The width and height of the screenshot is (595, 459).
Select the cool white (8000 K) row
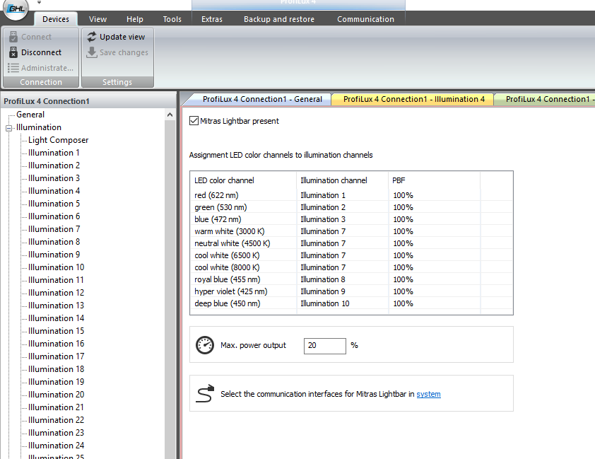pyautogui.click(x=351, y=267)
